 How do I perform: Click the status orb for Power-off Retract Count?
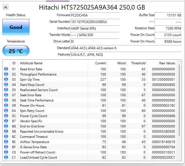click(x=6, y=152)
